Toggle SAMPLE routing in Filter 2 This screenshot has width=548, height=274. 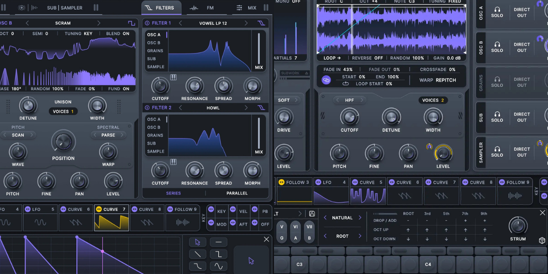click(156, 151)
